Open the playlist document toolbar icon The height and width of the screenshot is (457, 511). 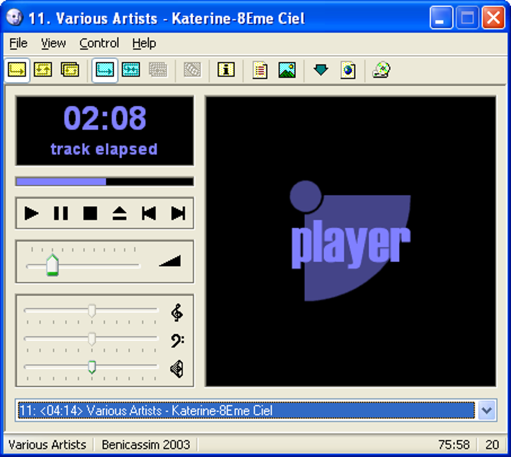click(260, 70)
